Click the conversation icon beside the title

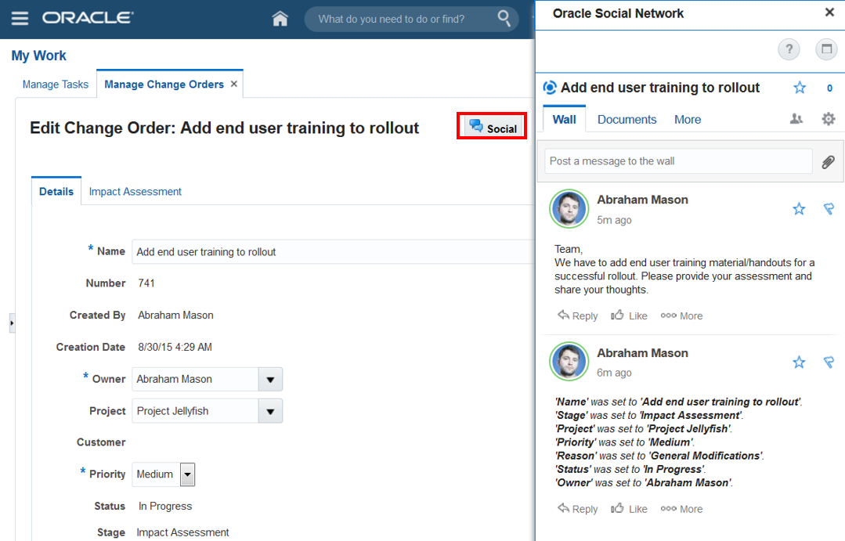tap(550, 87)
